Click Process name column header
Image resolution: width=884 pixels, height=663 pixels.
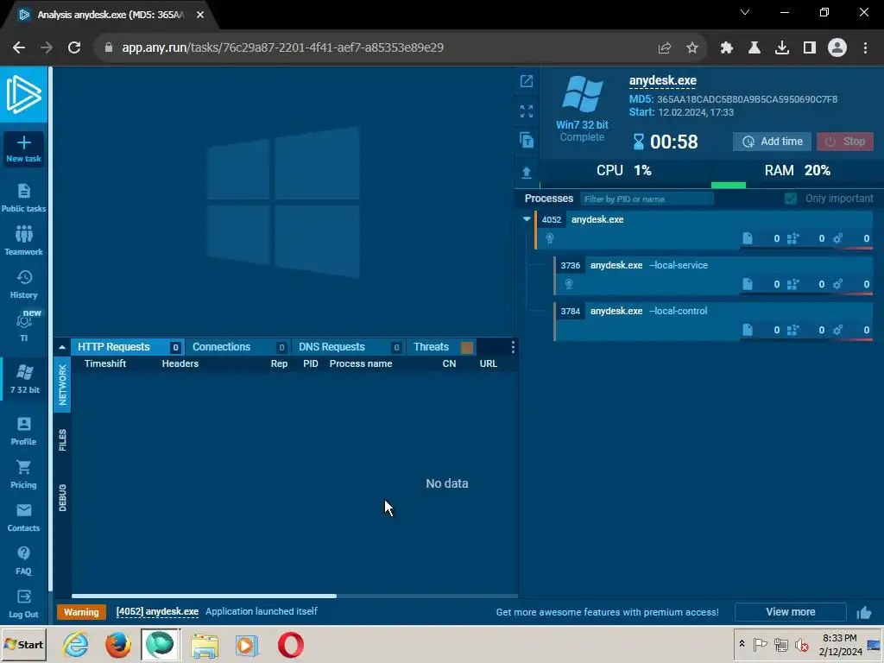[x=361, y=363]
